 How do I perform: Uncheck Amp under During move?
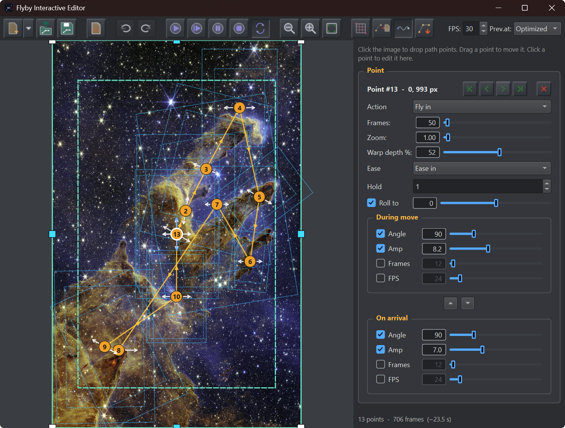pyautogui.click(x=380, y=248)
